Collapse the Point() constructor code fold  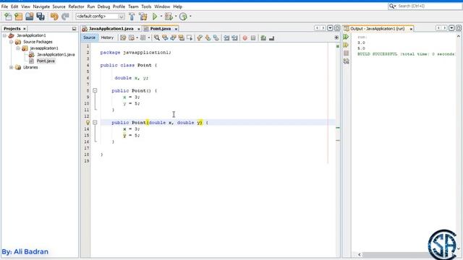95,90
